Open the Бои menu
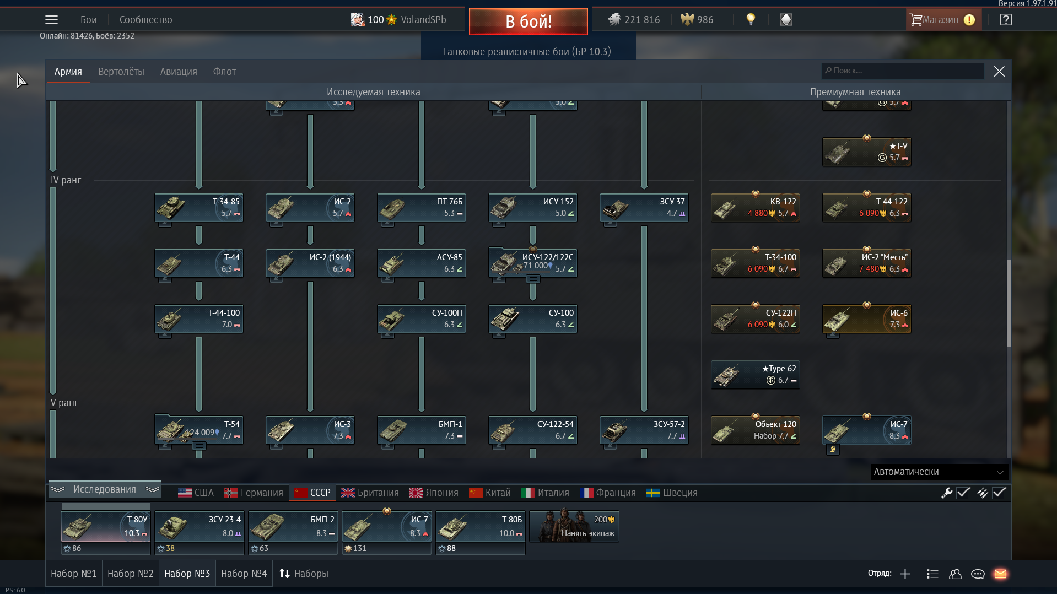 click(x=89, y=20)
